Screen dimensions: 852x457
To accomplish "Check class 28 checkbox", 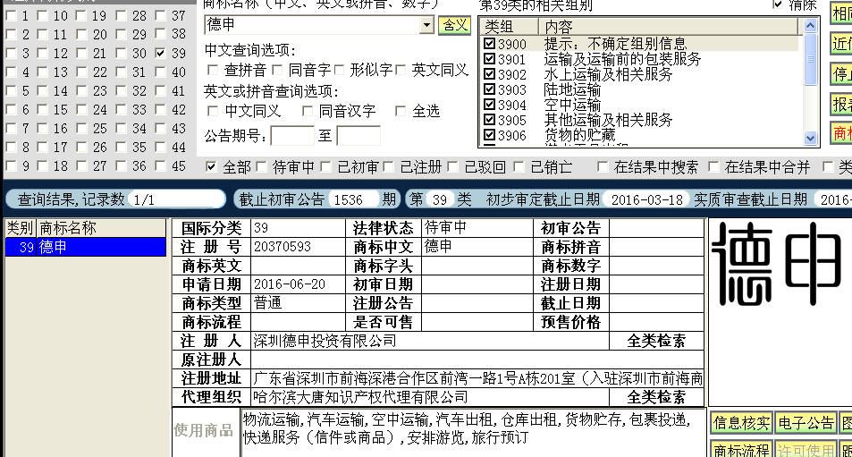I will coord(121,16).
